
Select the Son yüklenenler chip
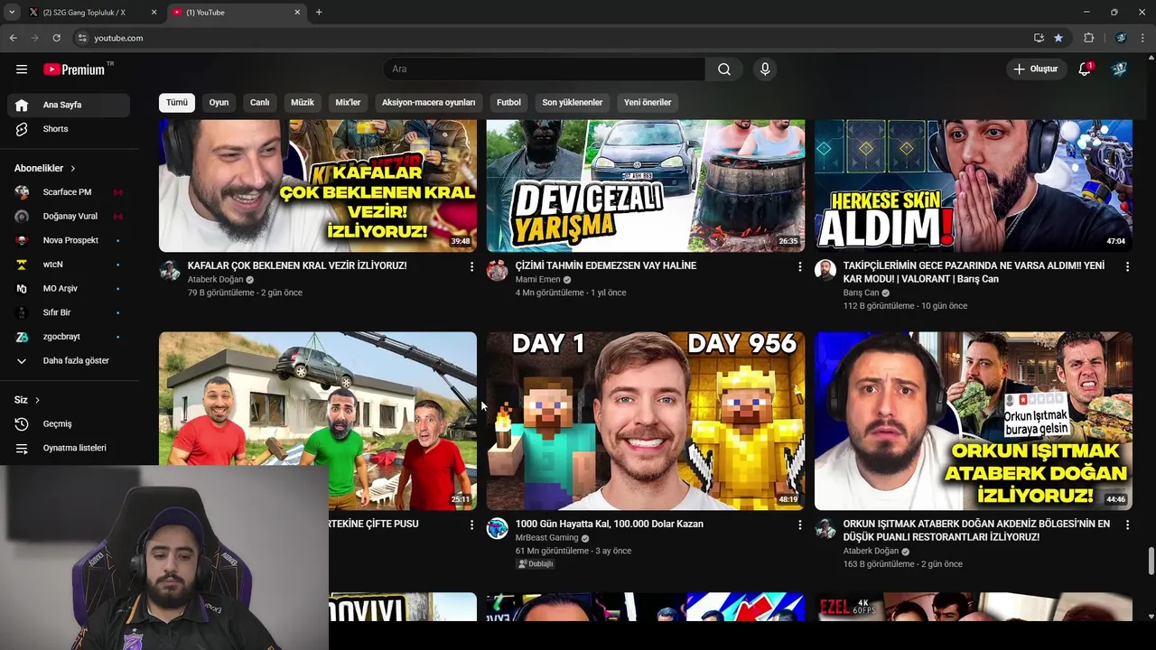point(573,103)
